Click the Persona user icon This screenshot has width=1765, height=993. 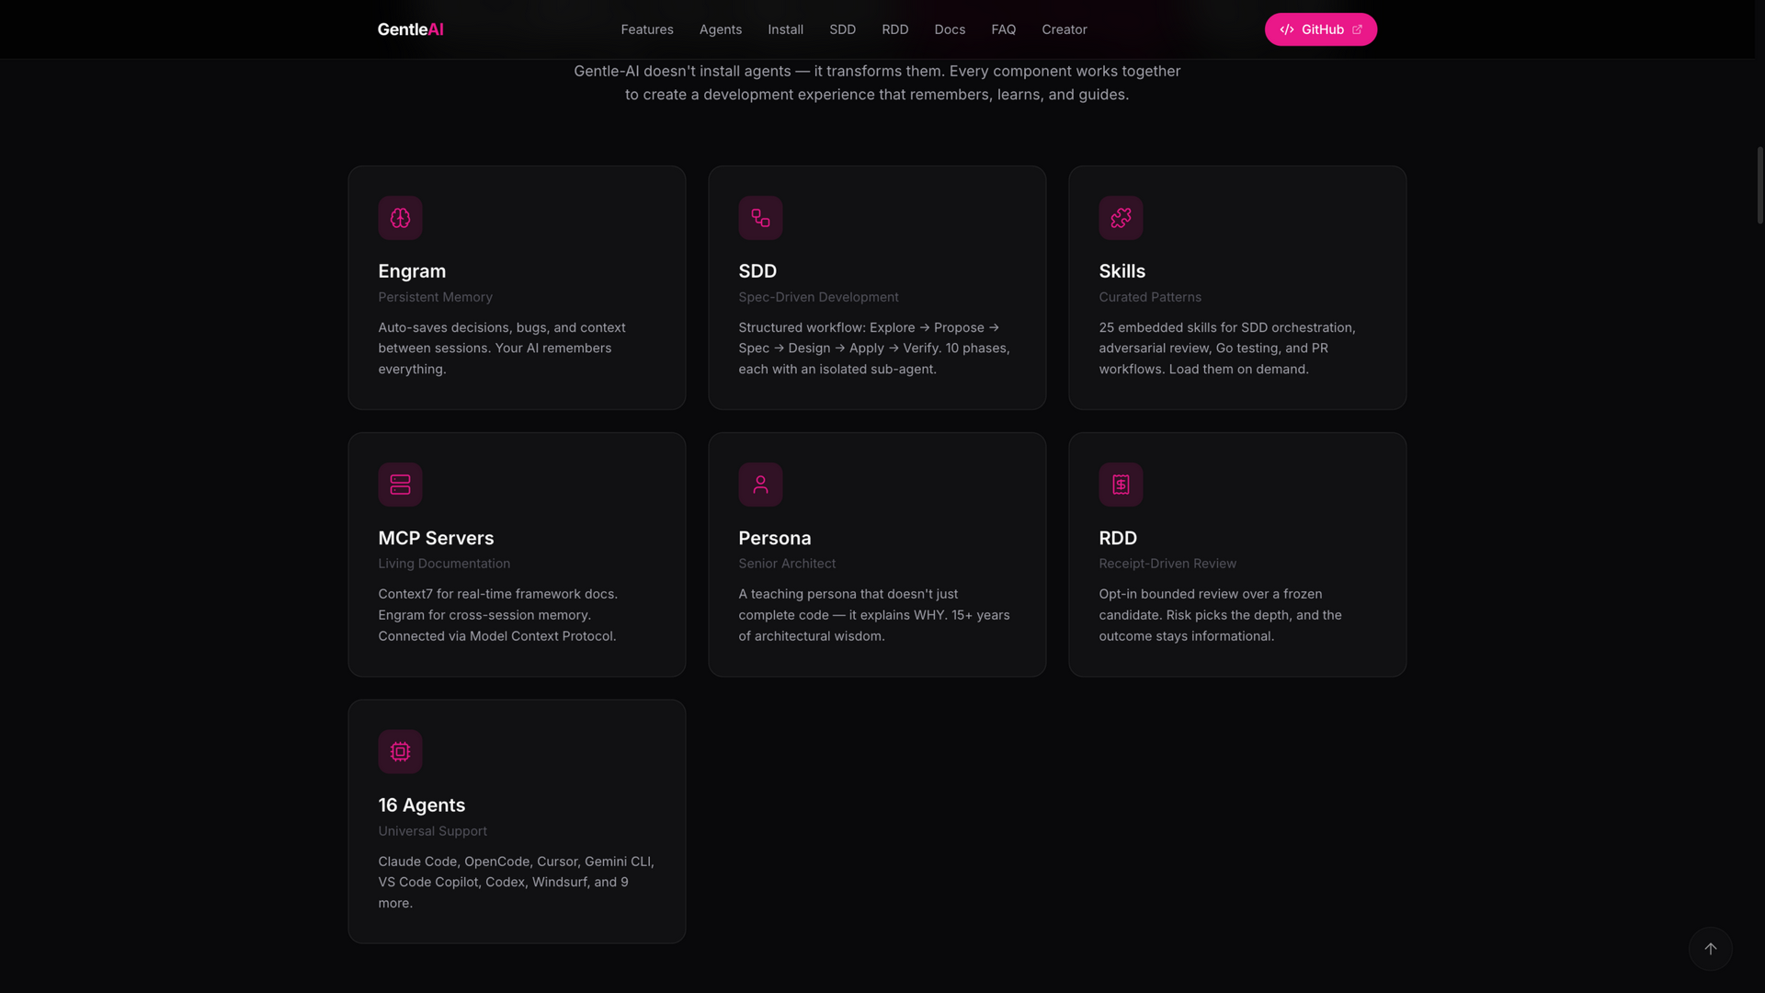[x=760, y=485]
